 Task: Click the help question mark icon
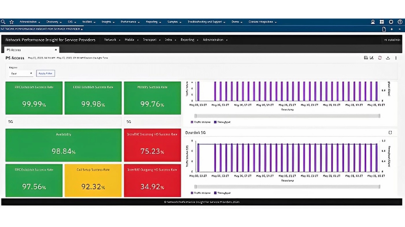[400, 22]
